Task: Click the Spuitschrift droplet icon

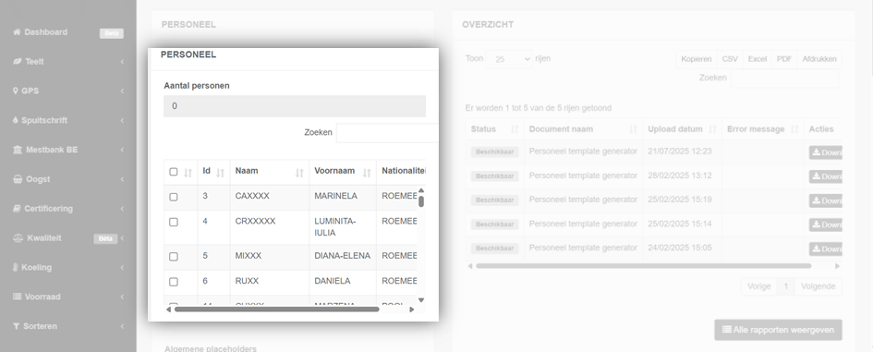Action: point(16,120)
